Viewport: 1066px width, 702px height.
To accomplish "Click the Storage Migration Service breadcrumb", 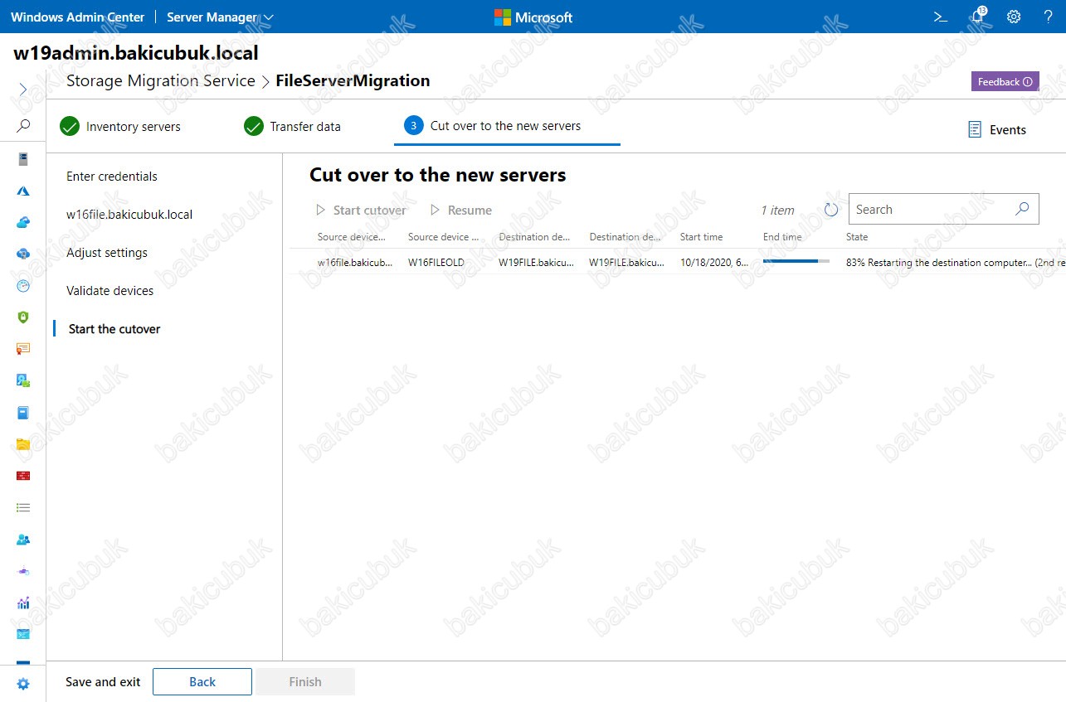I will coord(161,80).
